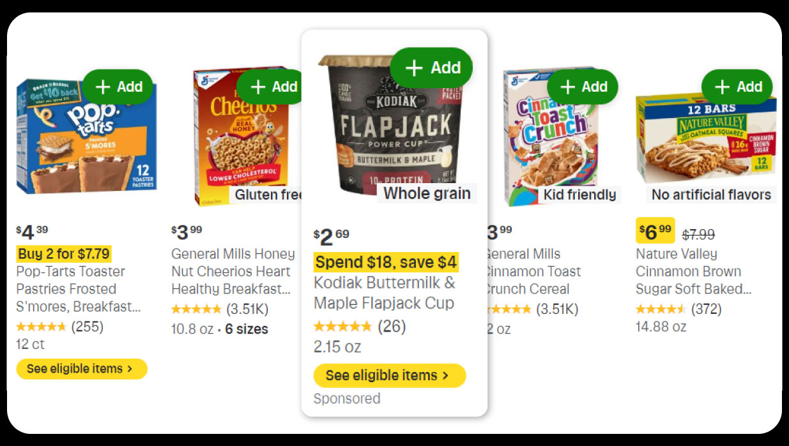
Task: Open Nature Valley Cinnamon Brown Sugar title
Action: [687, 271]
